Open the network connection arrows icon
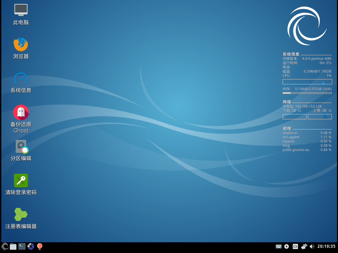This screenshot has width=338, height=253. 304,246
